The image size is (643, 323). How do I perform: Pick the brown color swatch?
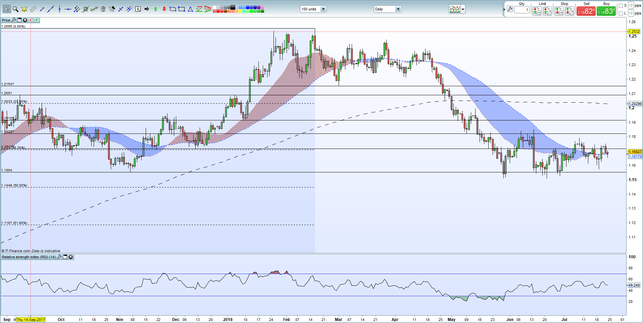pos(225,11)
